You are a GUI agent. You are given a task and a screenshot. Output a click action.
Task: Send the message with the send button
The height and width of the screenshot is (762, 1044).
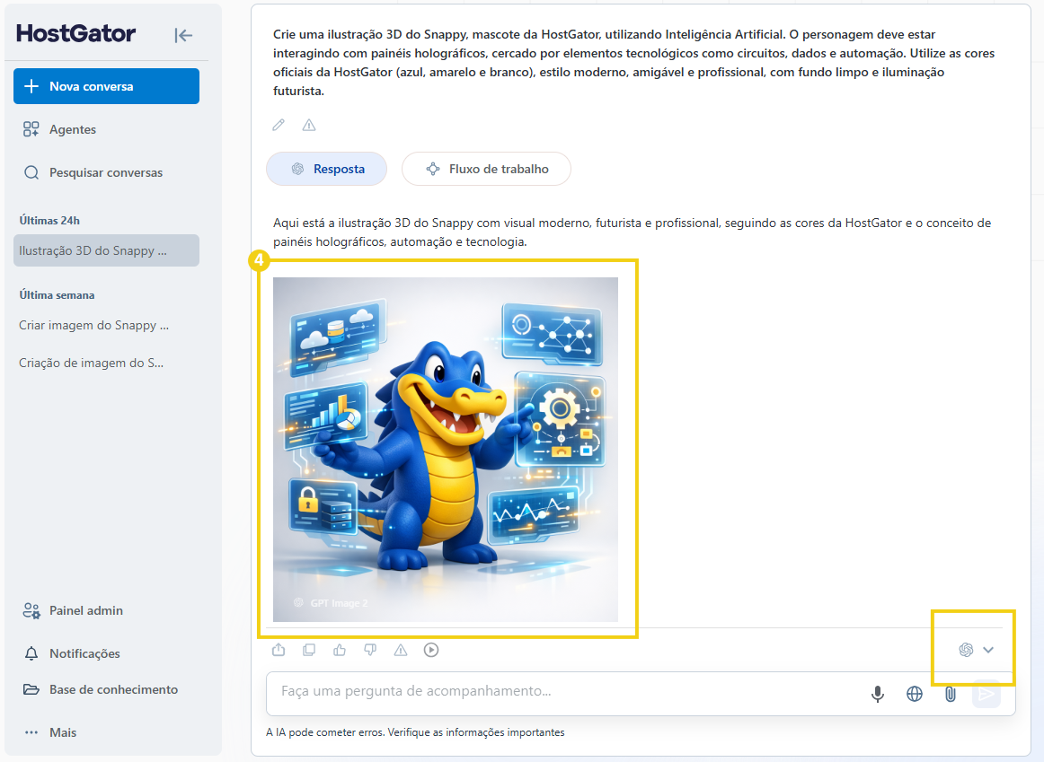tap(986, 694)
